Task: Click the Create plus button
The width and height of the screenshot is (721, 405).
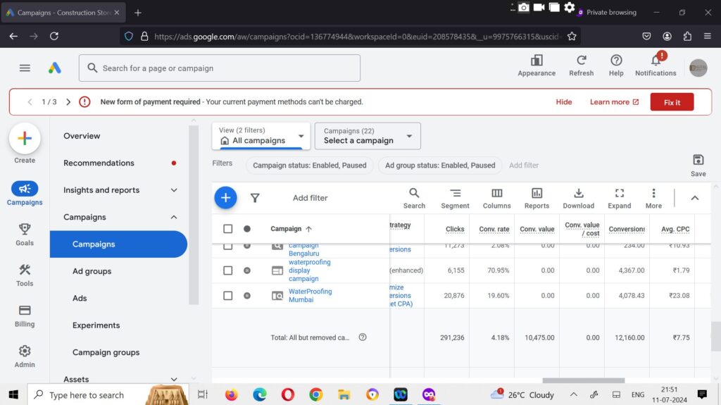Action: coord(25,138)
